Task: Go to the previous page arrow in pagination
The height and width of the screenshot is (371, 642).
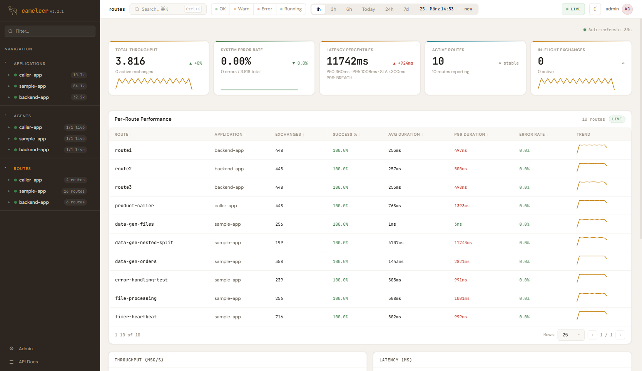Action: point(592,335)
